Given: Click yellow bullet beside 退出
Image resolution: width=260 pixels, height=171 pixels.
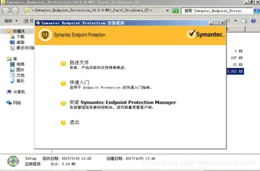Looking at the screenshot, I should [x=63, y=123].
